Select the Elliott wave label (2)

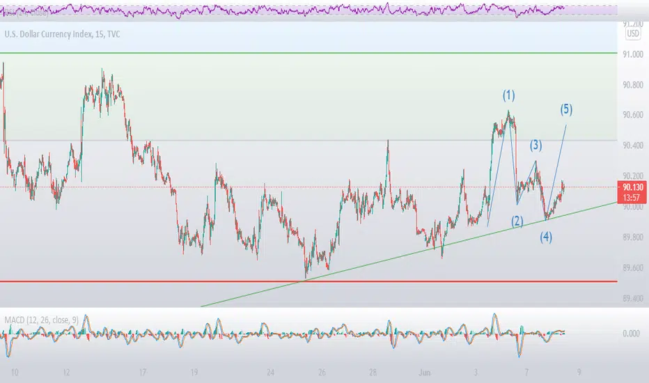click(517, 221)
